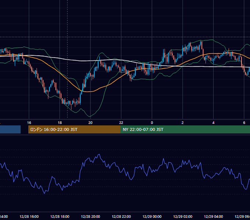Select the 12/28 20:00 date label

tap(90, 216)
